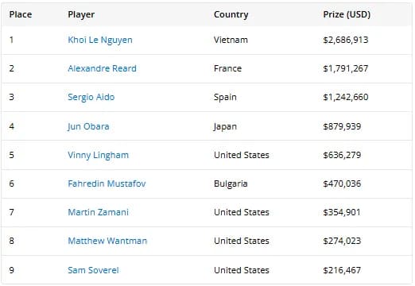415x286 pixels.
Task: Click the Vietnam country cell
Action: coord(231,40)
